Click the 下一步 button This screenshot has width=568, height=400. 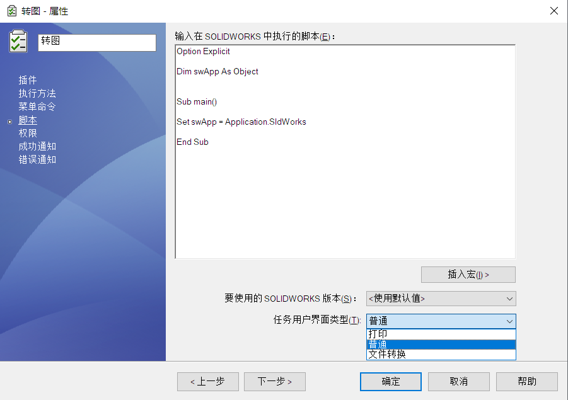(274, 382)
